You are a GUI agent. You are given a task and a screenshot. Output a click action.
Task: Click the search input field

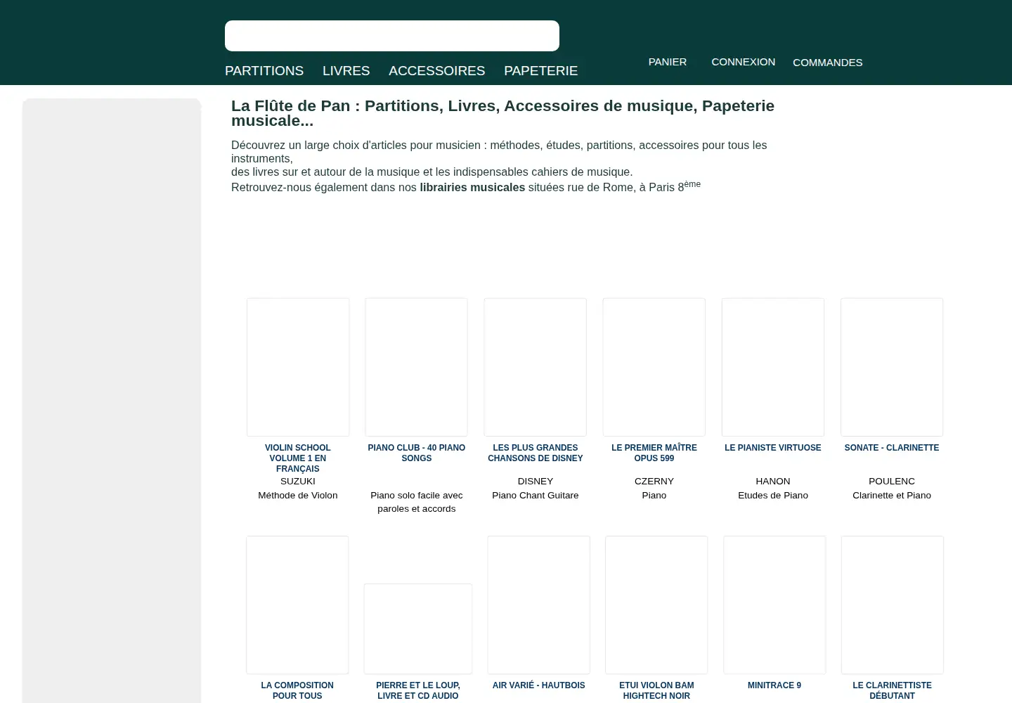coord(391,36)
